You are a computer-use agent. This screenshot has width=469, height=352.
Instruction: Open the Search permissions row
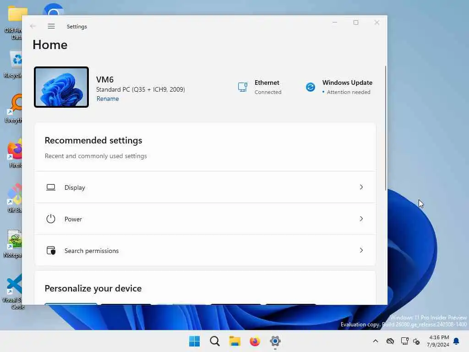pyautogui.click(x=205, y=251)
